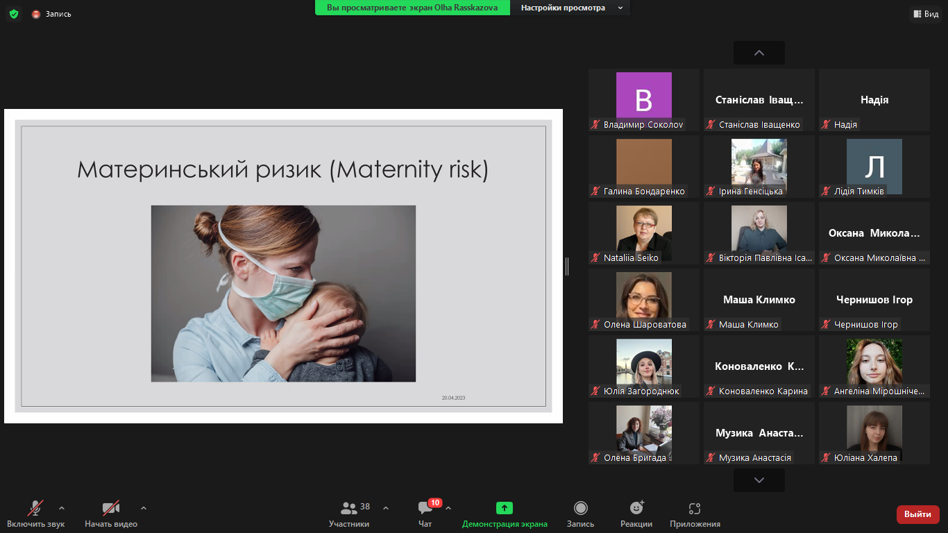Expand audio options arrow beside microphone

tap(62, 507)
